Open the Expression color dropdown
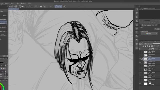 (x=149, y=33)
